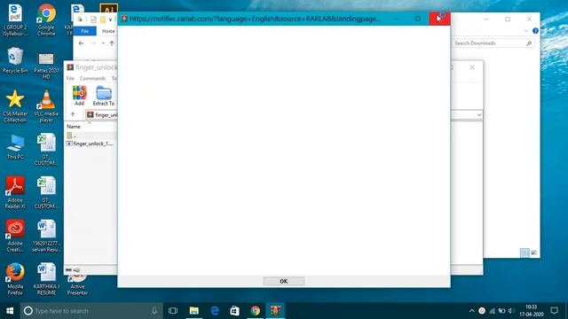Open the Google Chrome desktop shortcut
Viewport: 568px width, 319px height.
pyautogui.click(x=46, y=19)
